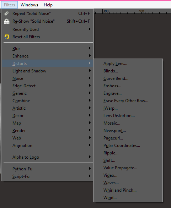Expand the Artistic submenu

point(47,108)
